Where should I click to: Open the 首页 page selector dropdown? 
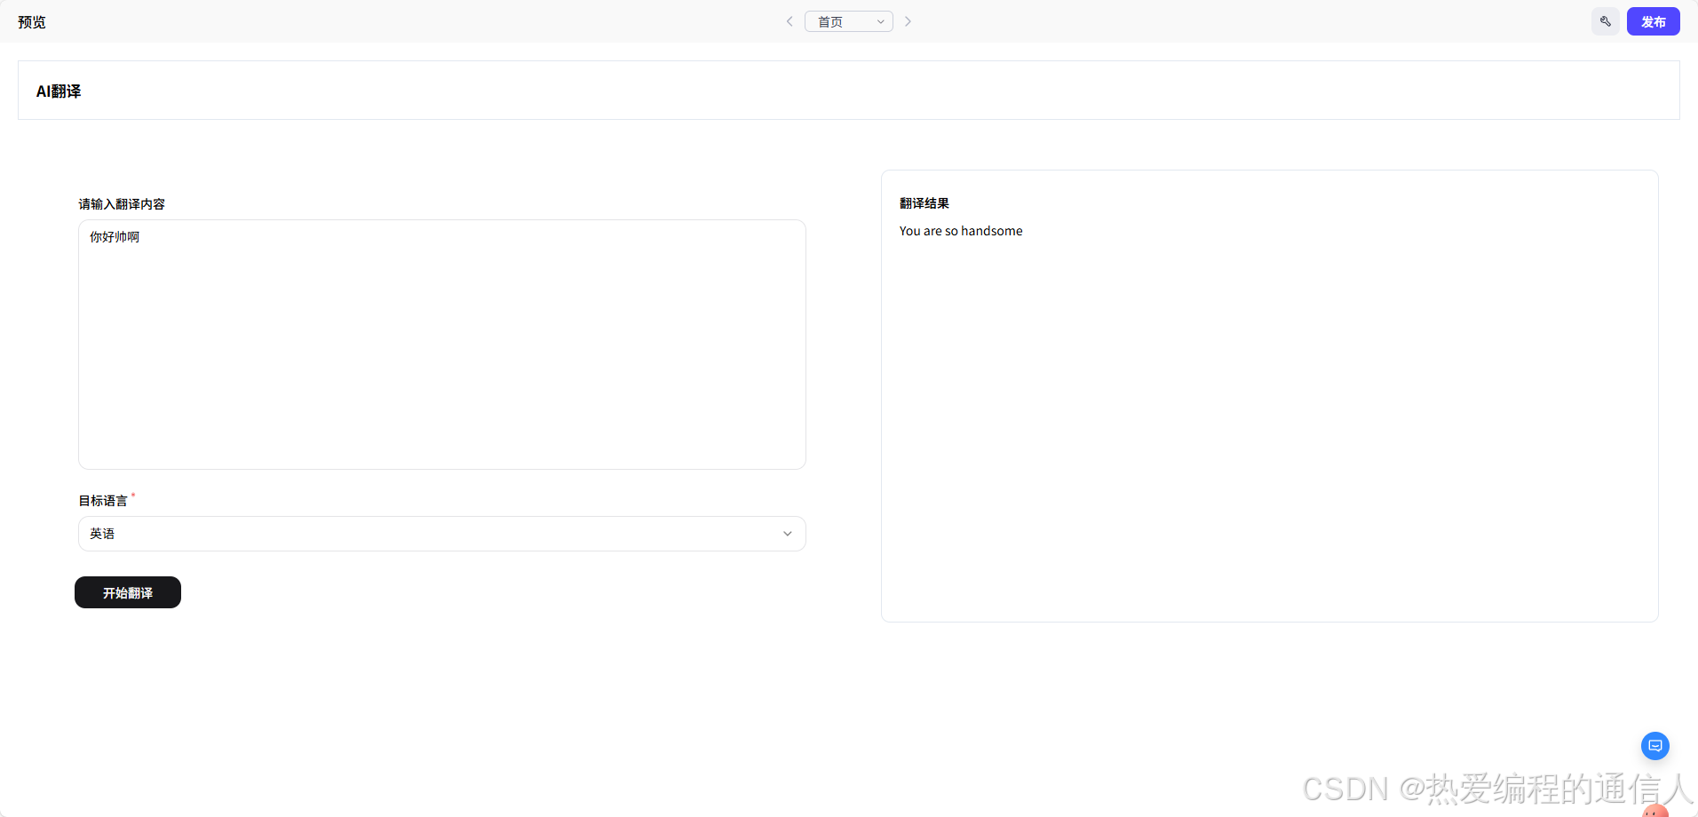[849, 21]
